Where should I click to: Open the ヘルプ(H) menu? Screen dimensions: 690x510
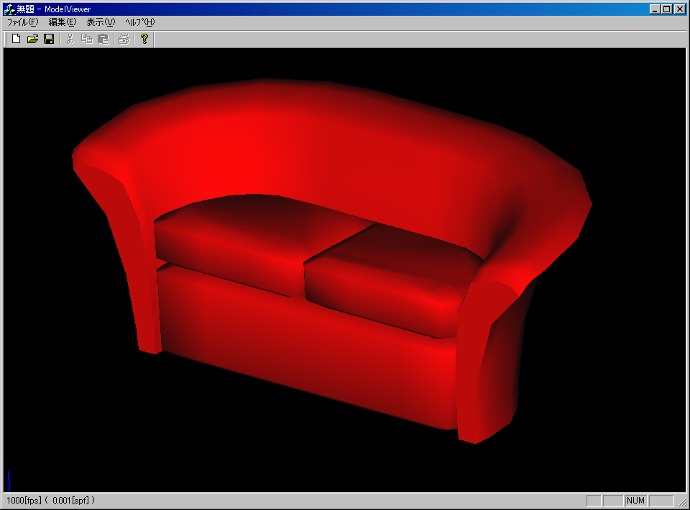[x=140, y=22]
